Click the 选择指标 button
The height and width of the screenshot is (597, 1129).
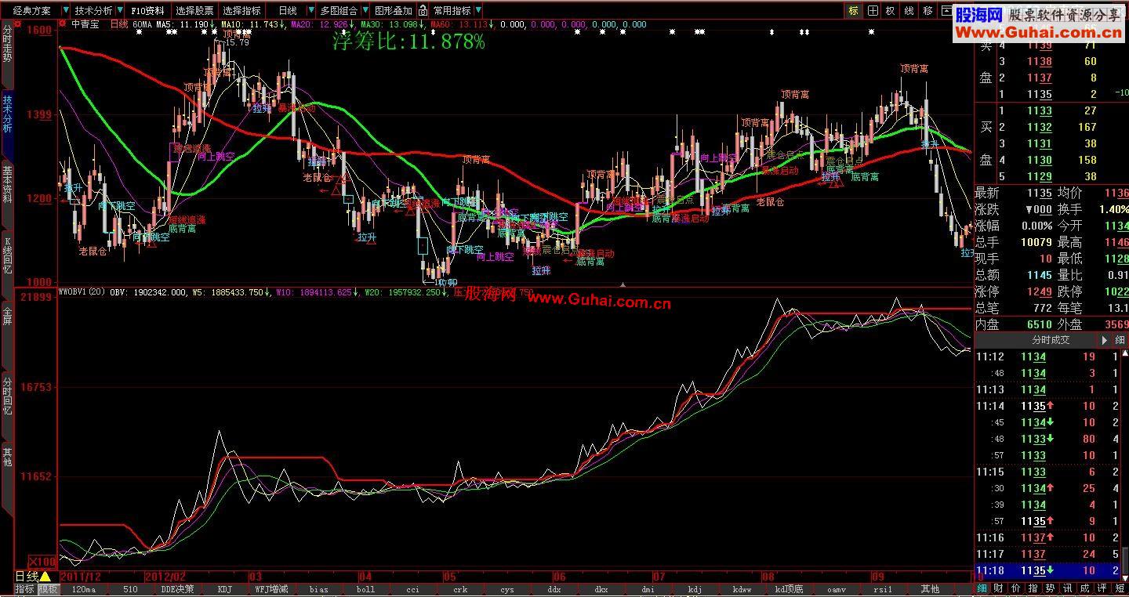click(x=241, y=11)
